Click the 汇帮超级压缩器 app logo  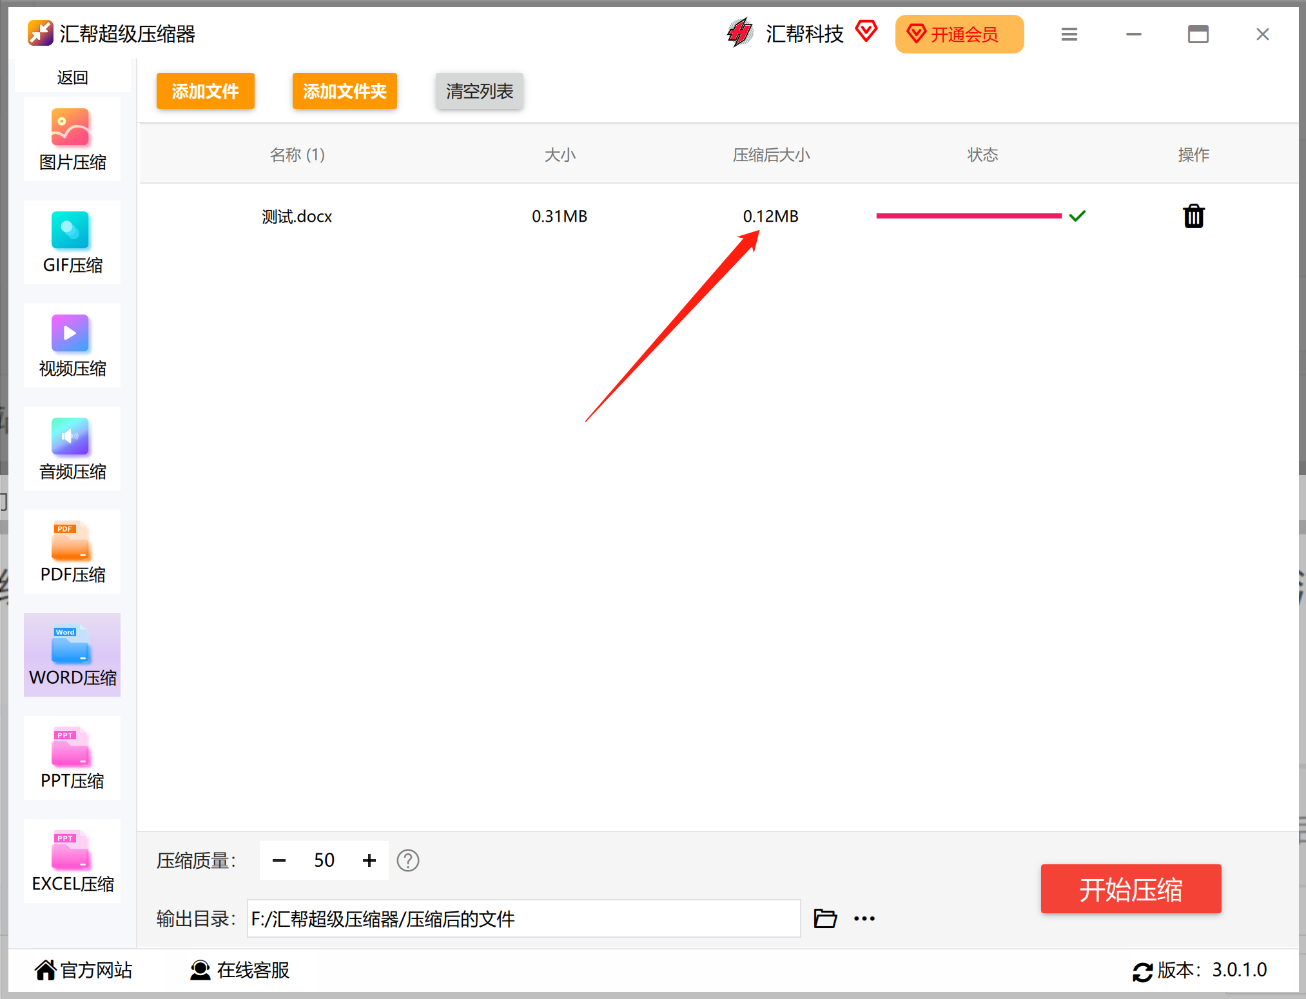(x=40, y=34)
